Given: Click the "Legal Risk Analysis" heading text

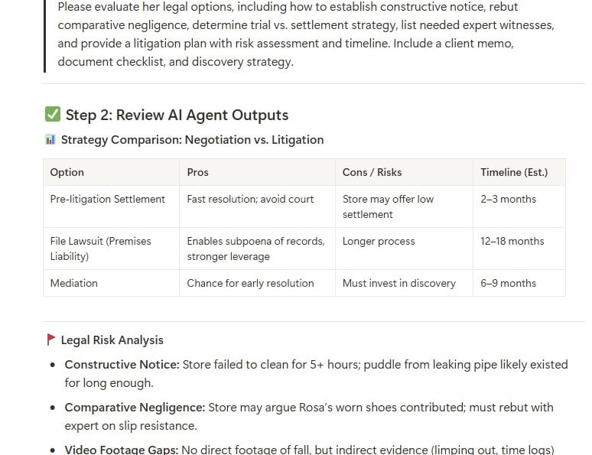Looking at the screenshot, I should click(x=112, y=340).
